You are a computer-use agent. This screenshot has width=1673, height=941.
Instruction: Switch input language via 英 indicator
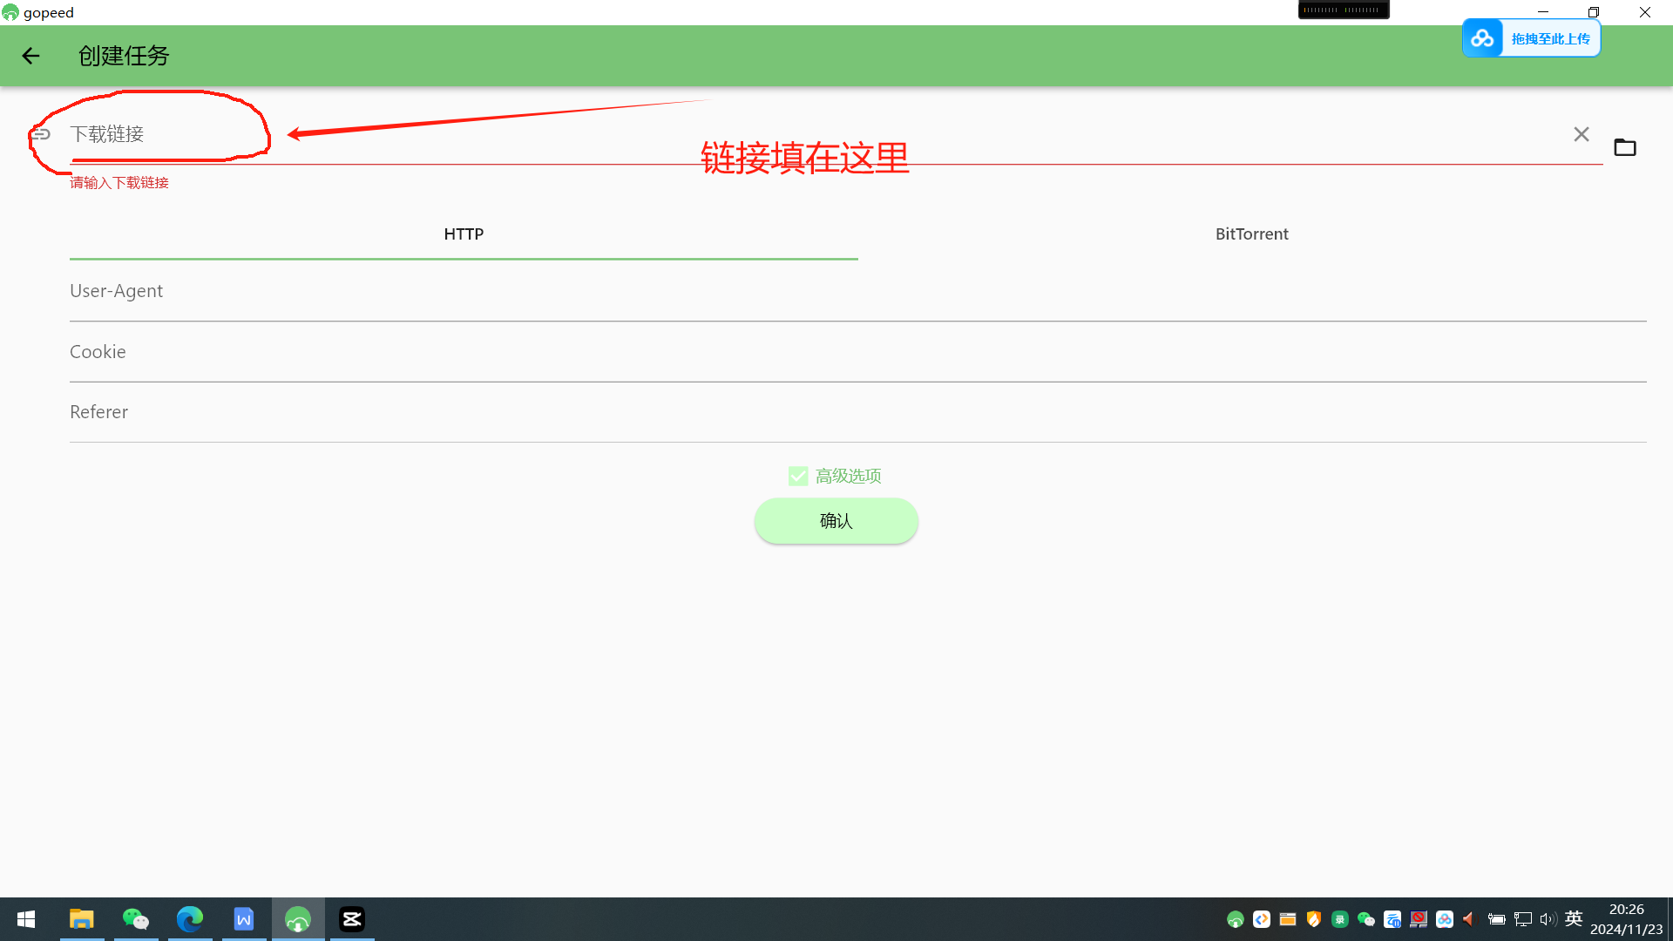point(1573,918)
